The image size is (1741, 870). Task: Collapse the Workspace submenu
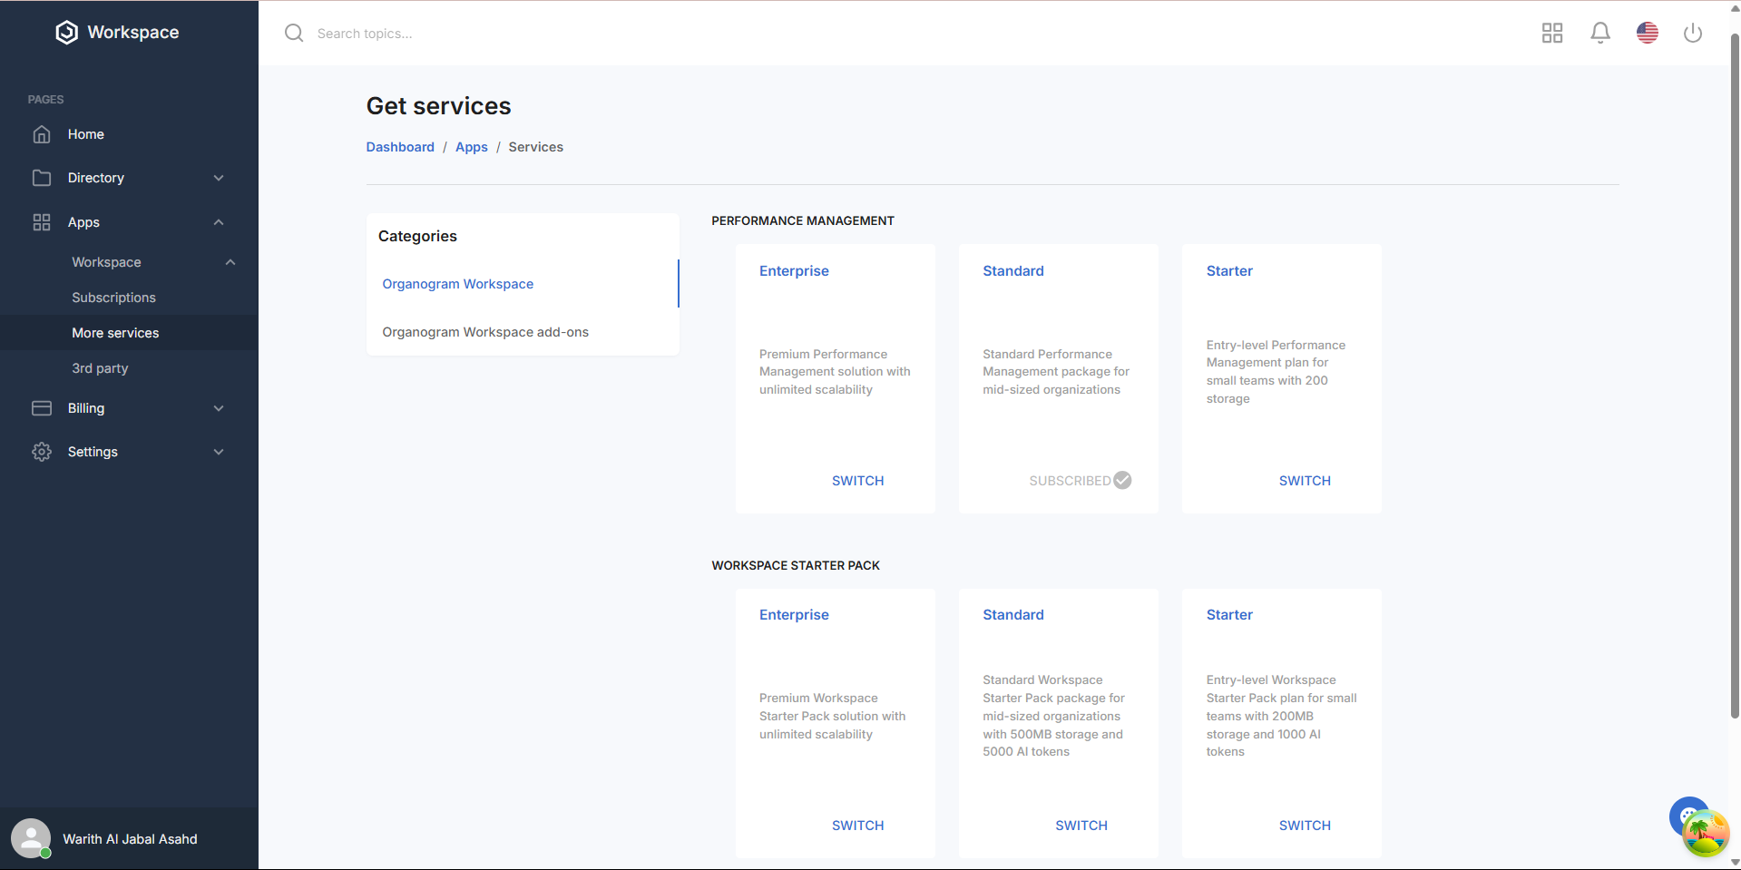[x=230, y=262]
